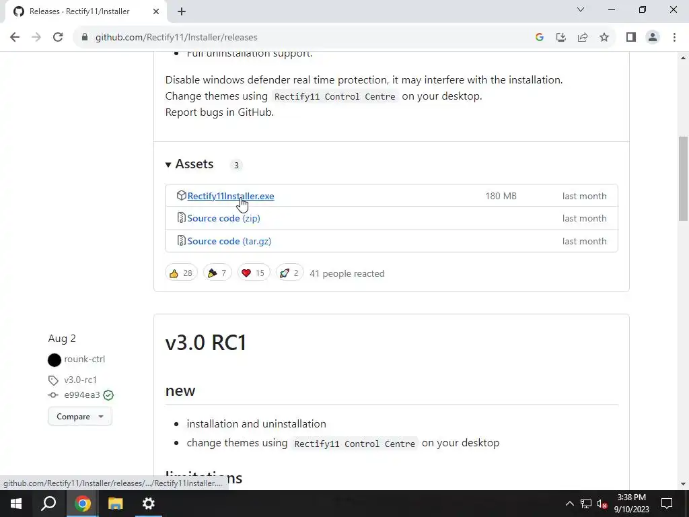Image resolution: width=689 pixels, height=517 pixels.
Task: Click the 180 MB file size text
Action: (501, 196)
